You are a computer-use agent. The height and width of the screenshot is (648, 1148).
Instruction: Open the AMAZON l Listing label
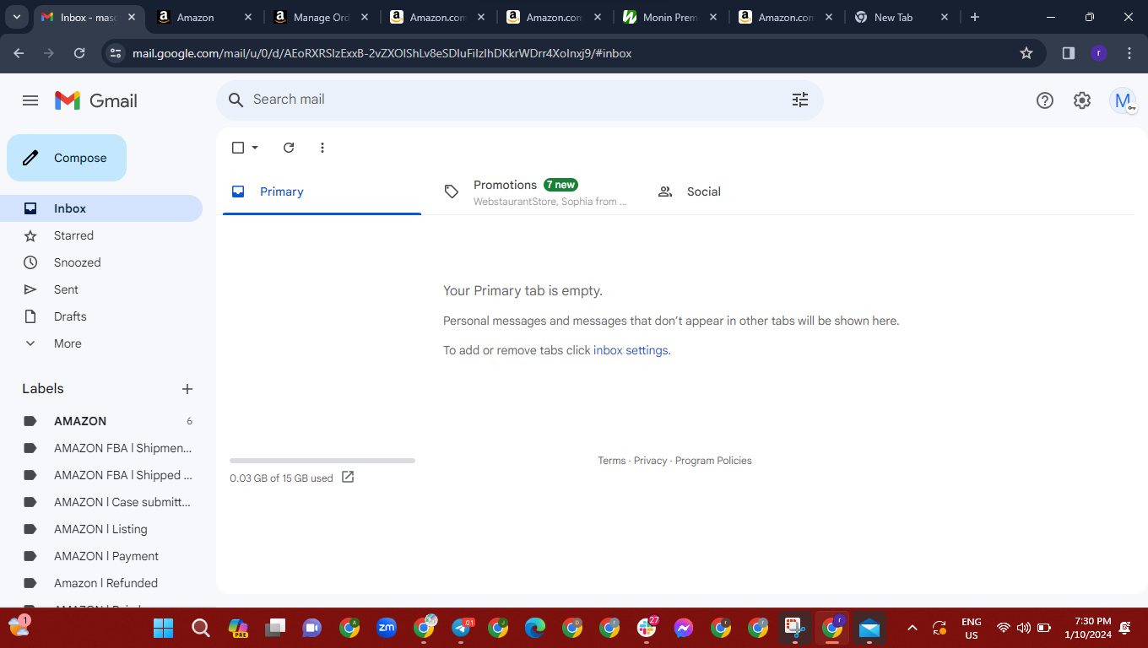pyautogui.click(x=101, y=529)
